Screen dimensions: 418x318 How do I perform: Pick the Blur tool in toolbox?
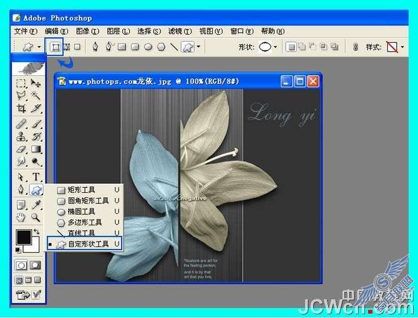coord(21,161)
